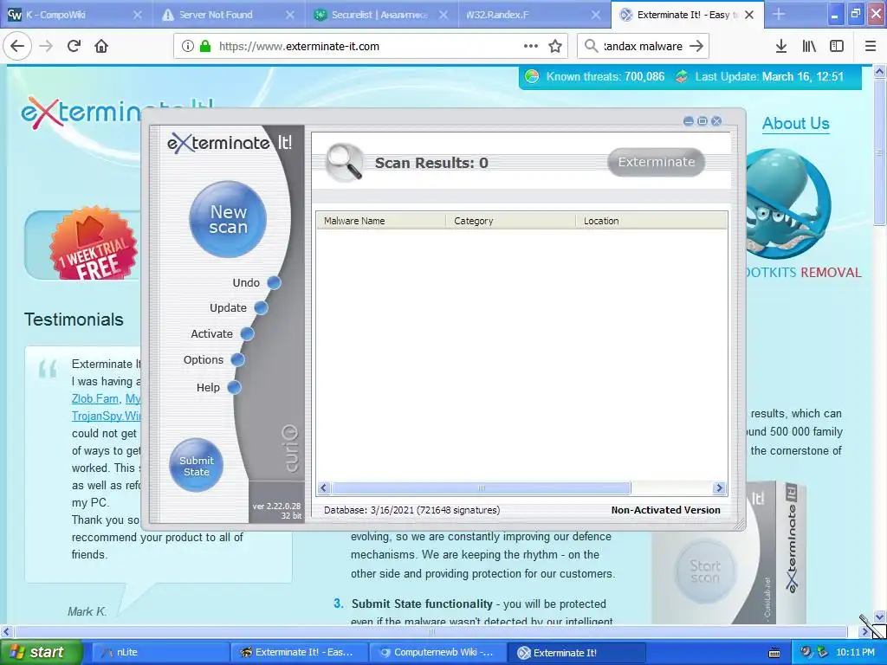
Task: Click the keyboard icon in system tray
Action: (774, 653)
